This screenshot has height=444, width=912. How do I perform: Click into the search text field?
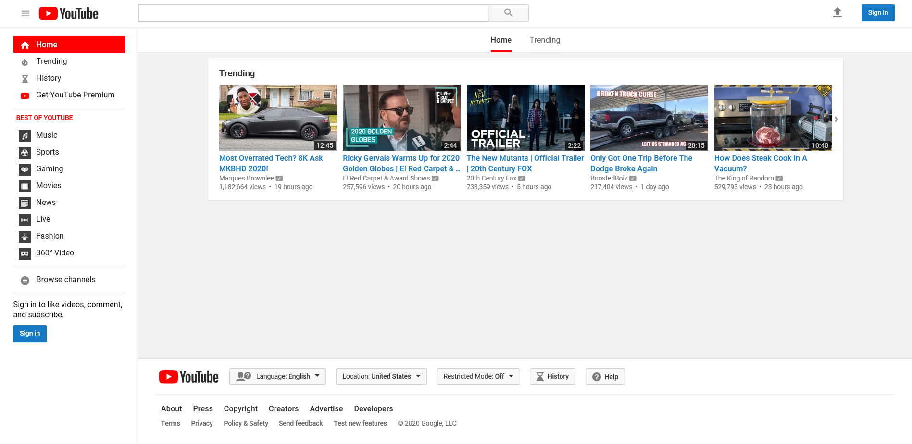313,13
